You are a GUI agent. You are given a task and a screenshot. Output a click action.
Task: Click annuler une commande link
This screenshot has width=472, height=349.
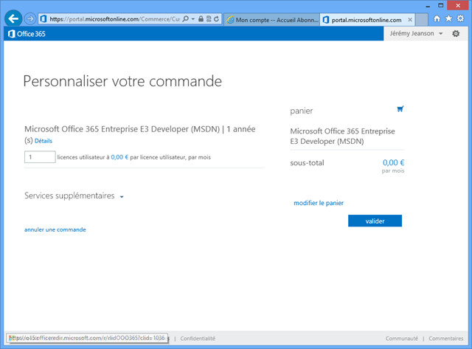tap(55, 229)
